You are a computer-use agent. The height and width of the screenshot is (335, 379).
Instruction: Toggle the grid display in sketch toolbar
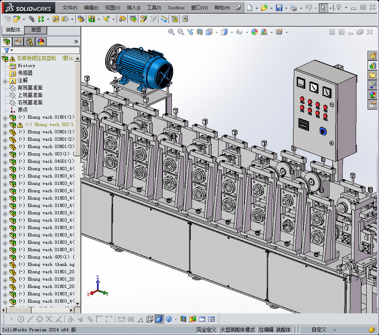pos(131,319)
